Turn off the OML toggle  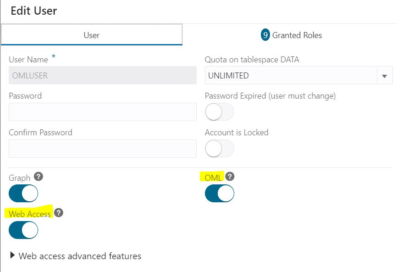tap(220, 194)
